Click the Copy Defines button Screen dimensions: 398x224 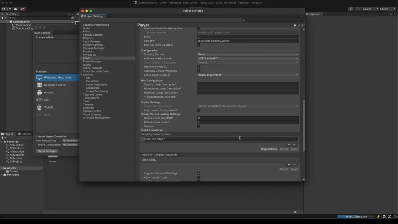(x=269, y=149)
